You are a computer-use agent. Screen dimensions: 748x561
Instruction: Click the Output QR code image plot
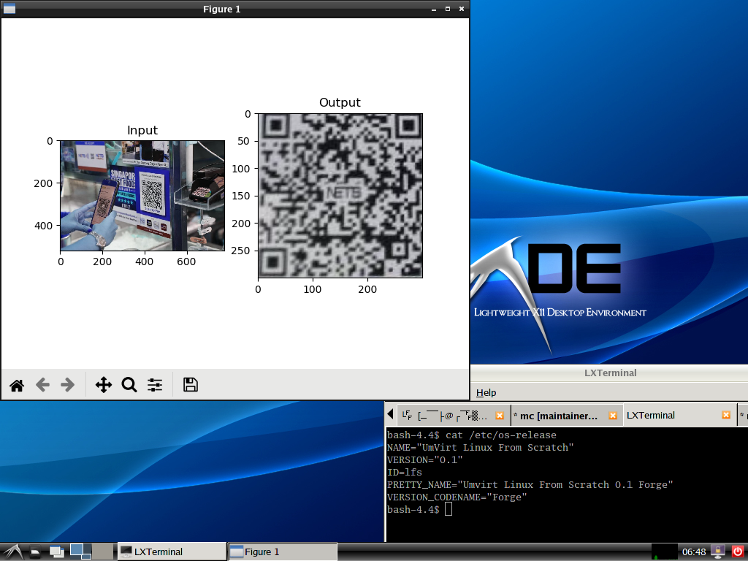click(x=340, y=196)
